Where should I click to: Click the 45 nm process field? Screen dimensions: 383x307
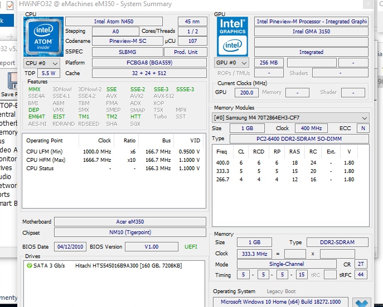click(192, 22)
